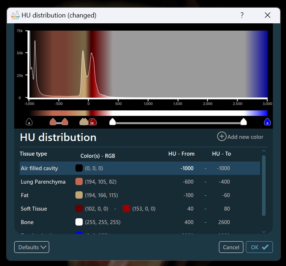The image size is (286, 266).
Task: Click the help question mark in title bar
Action: (x=242, y=15)
